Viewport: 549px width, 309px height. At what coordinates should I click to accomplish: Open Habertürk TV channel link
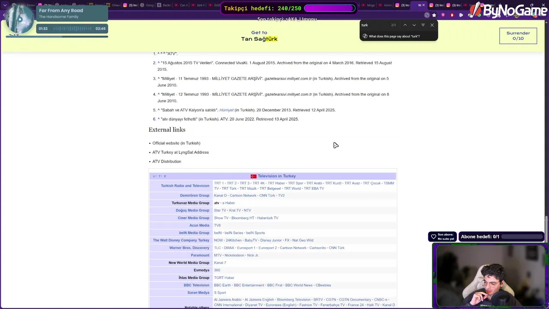268,218
